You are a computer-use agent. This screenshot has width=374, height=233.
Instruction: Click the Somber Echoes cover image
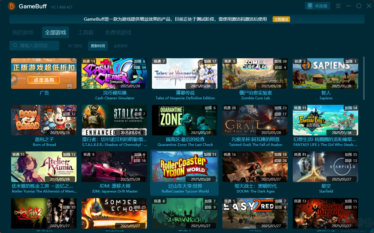pos(114,213)
